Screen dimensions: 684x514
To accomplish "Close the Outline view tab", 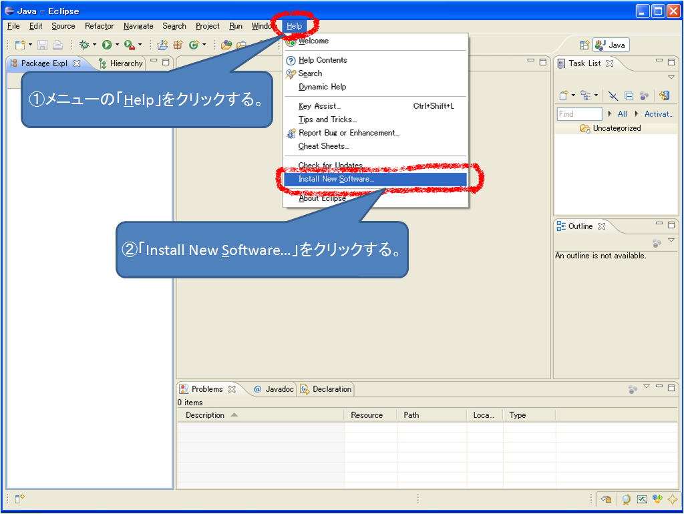I will 602,226.
